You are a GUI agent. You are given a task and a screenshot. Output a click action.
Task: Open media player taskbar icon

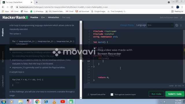coord(12,101)
